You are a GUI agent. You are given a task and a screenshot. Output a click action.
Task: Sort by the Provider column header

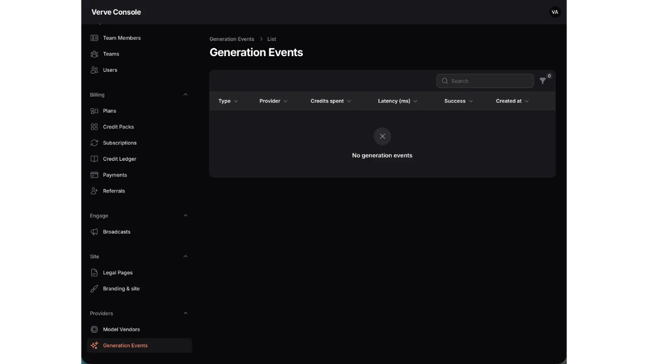[273, 101]
